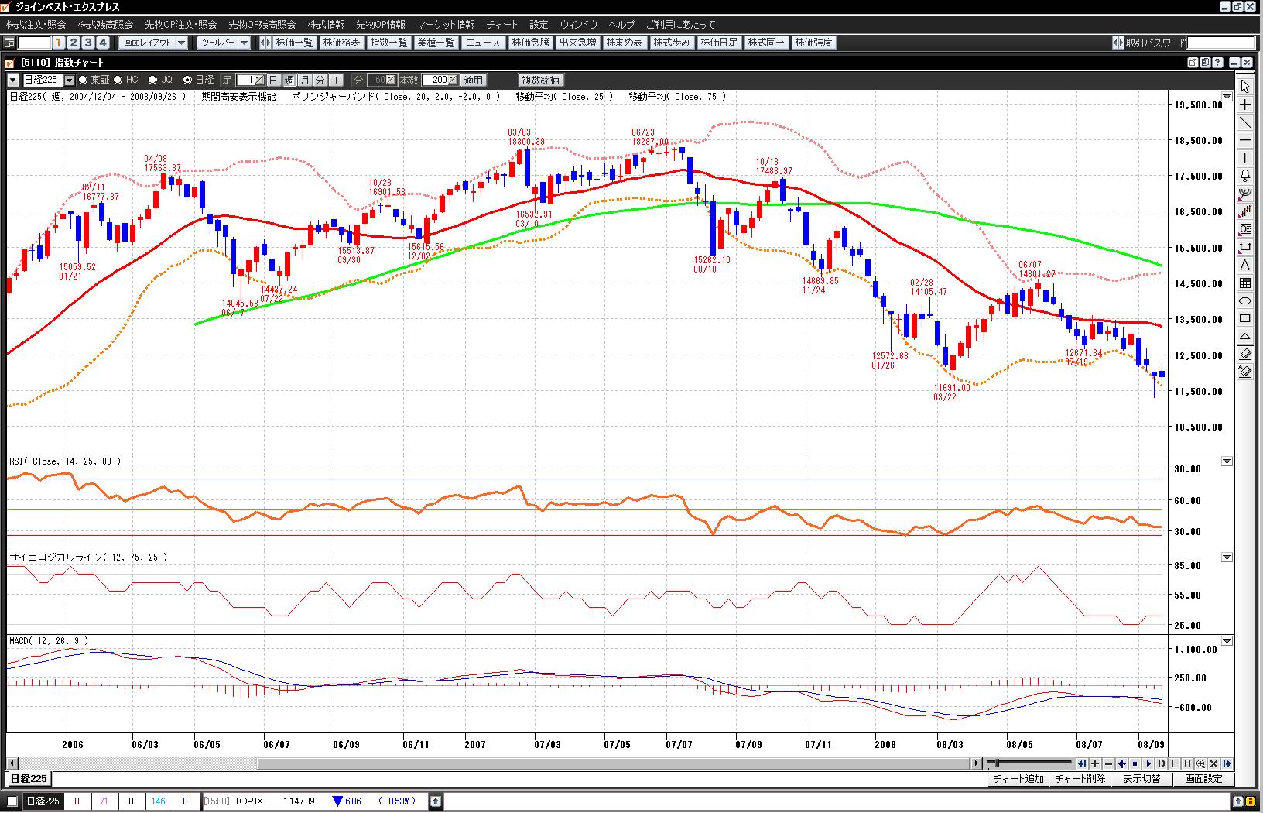Pick the diagonal trend line tool
This screenshot has width=1263, height=813.
point(1244,122)
